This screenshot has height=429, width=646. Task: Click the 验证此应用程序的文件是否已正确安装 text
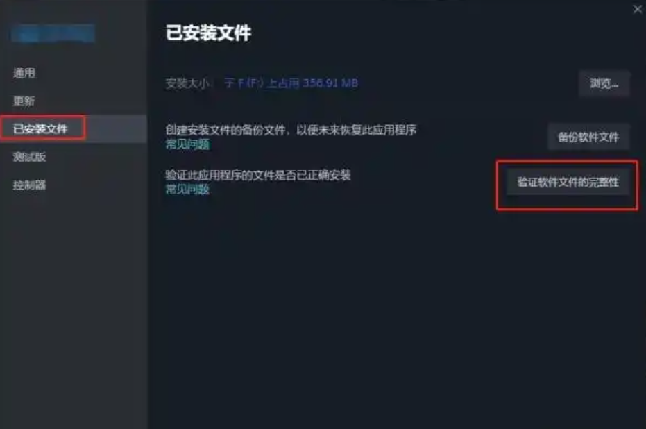pos(258,175)
